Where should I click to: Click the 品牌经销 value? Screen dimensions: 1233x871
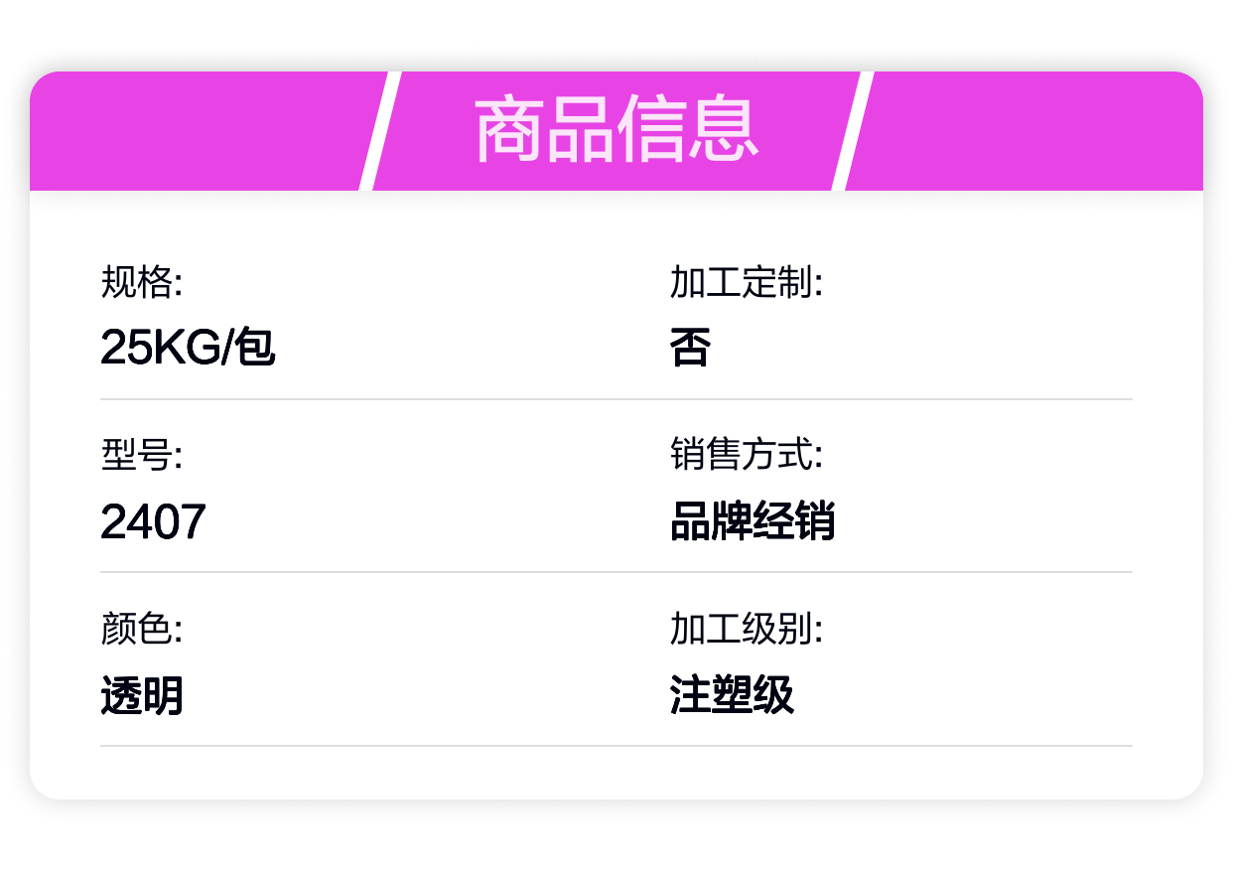point(753,521)
